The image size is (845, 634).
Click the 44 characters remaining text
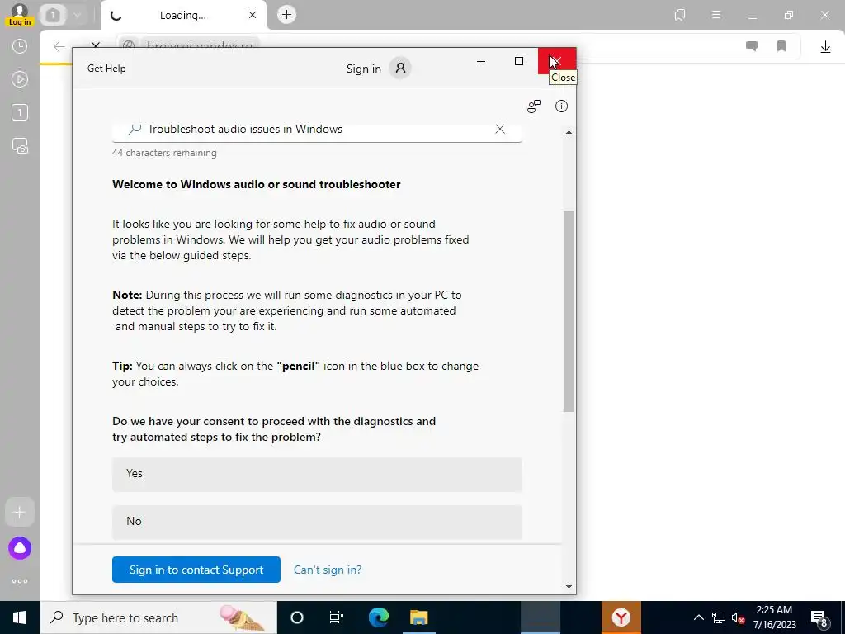pyautogui.click(x=164, y=153)
